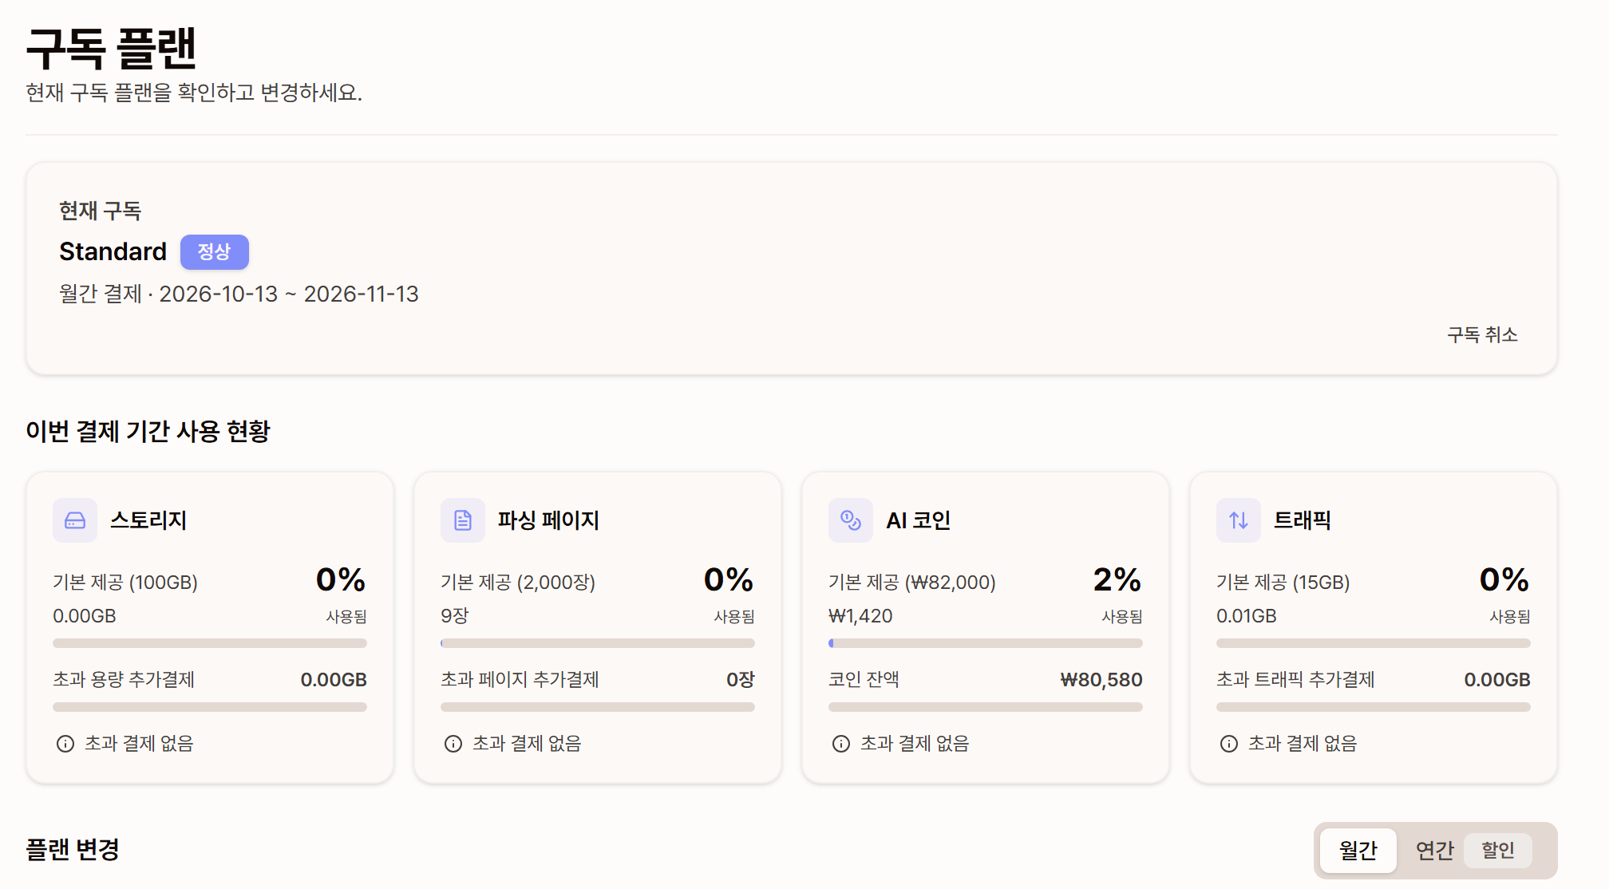Click 기본 제공 (2,000장) label
The image size is (1609, 889).
(x=518, y=583)
